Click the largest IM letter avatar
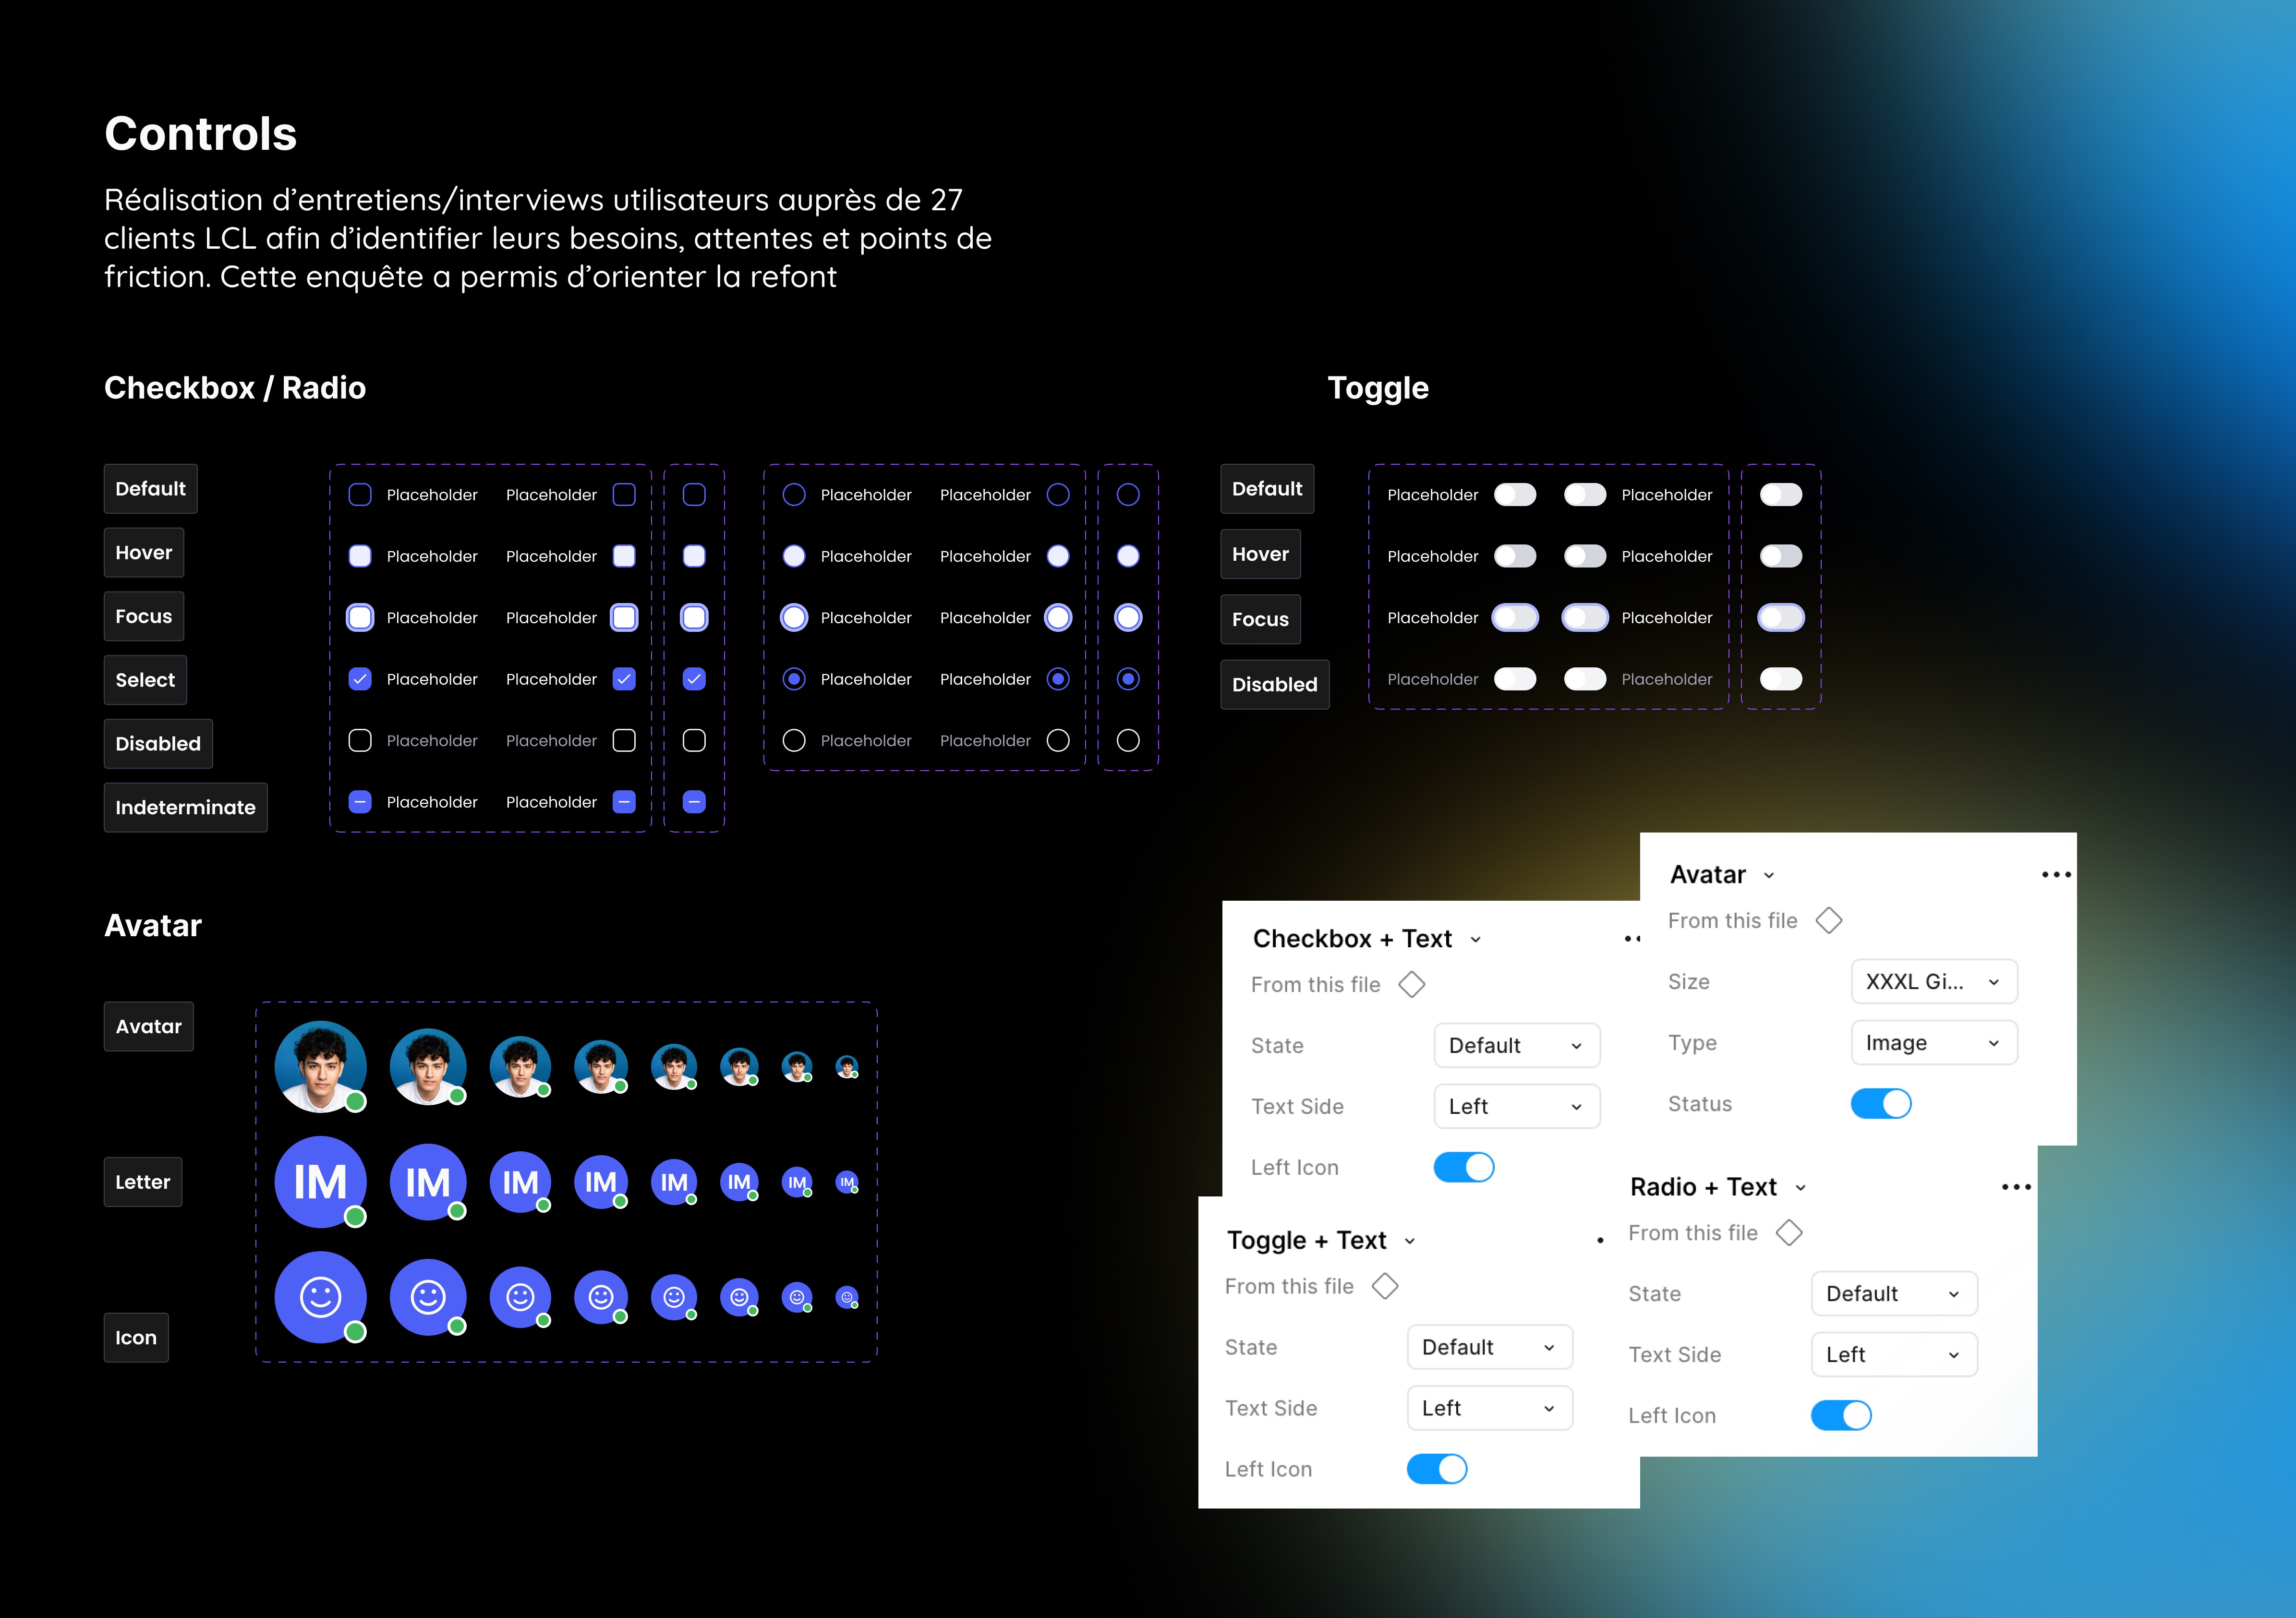The image size is (2296, 1618). (320, 1182)
